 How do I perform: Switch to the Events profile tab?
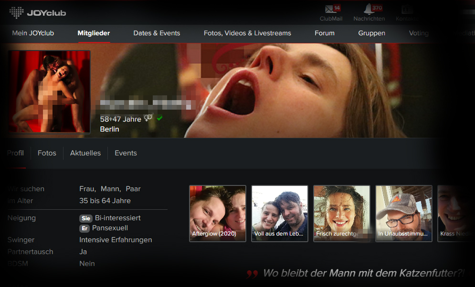pos(126,153)
